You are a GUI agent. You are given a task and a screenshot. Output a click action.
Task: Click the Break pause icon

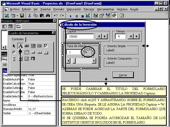[x=77, y=16]
